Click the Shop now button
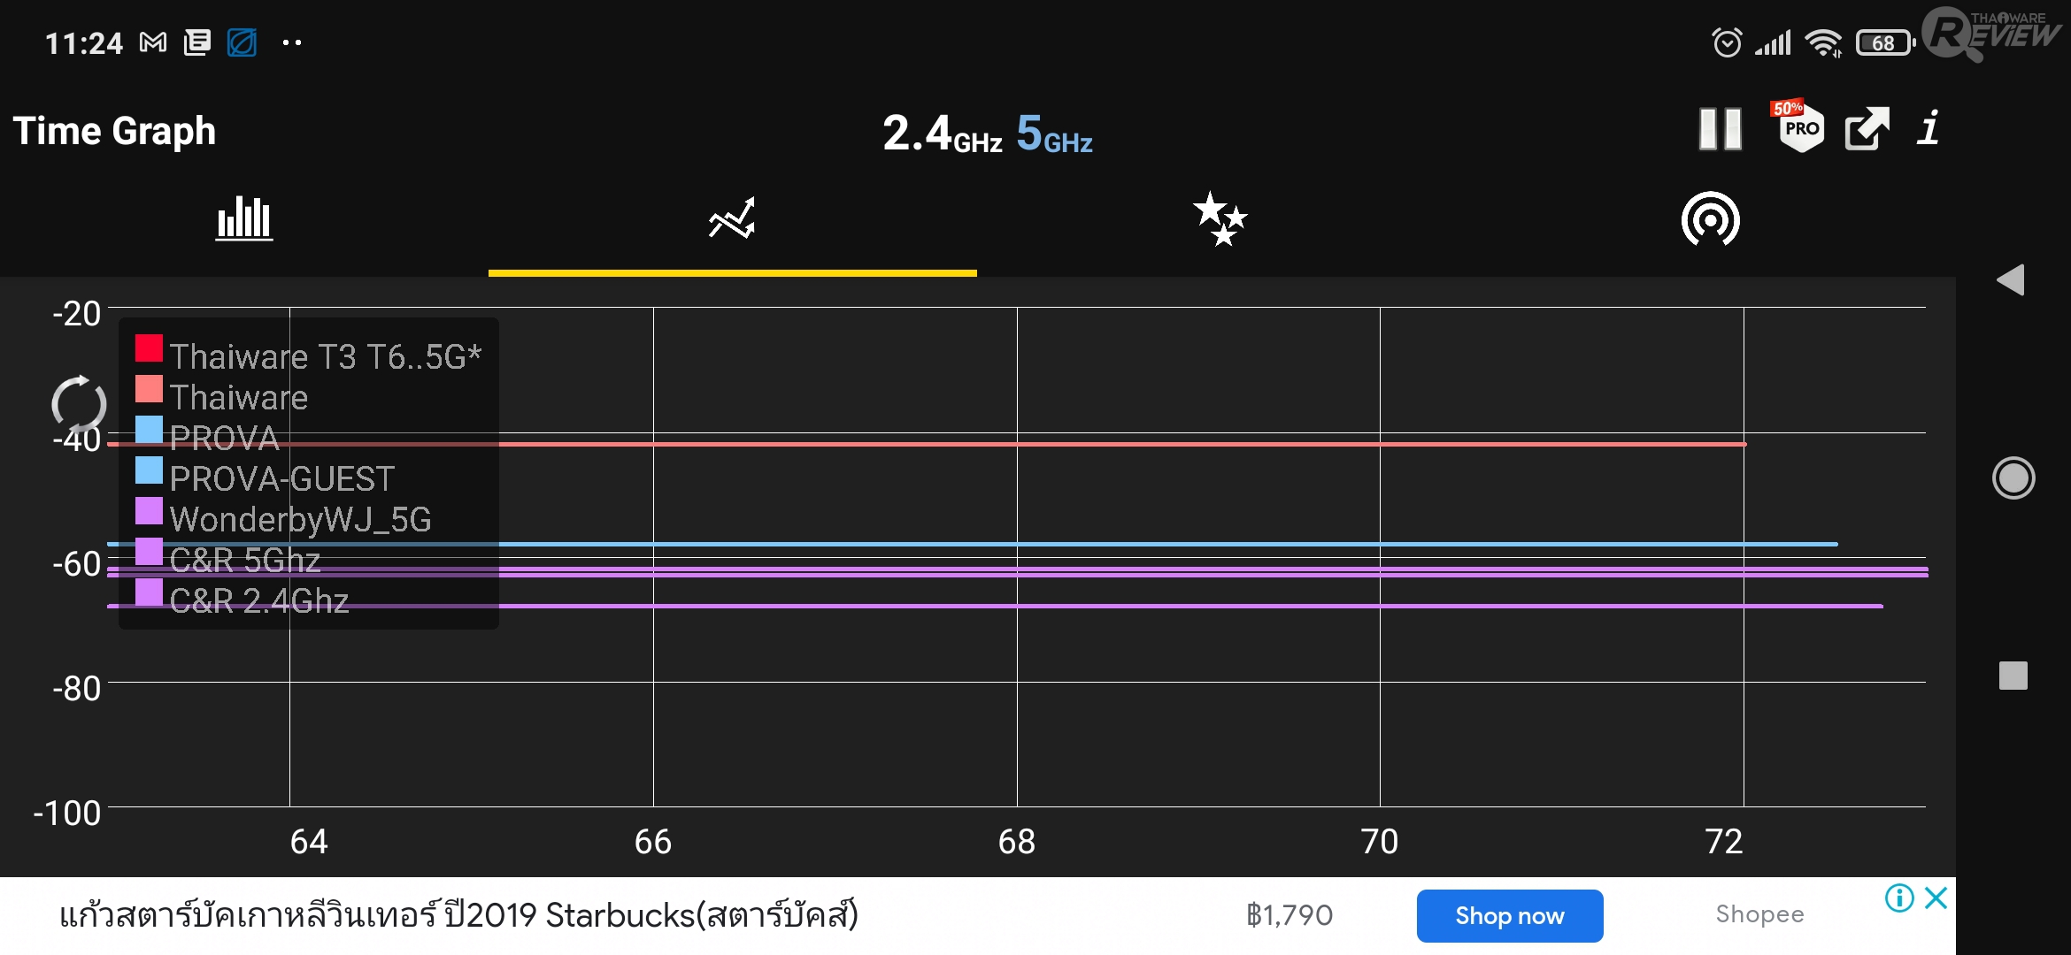Screen dimensions: 2071x955 point(1509,916)
